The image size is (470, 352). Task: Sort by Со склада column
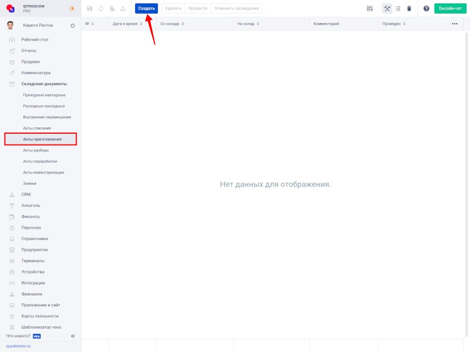(x=172, y=23)
